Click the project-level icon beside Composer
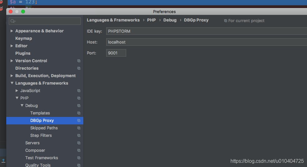 tap(79, 151)
